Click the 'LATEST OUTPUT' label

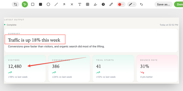click(14, 20)
